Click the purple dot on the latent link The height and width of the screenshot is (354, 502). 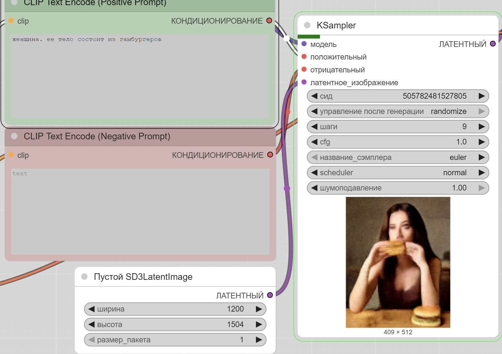pos(287,188)
